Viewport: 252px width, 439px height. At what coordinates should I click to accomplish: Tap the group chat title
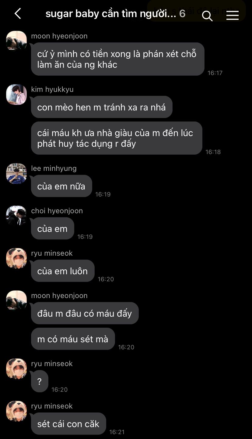tap(111, 14)
